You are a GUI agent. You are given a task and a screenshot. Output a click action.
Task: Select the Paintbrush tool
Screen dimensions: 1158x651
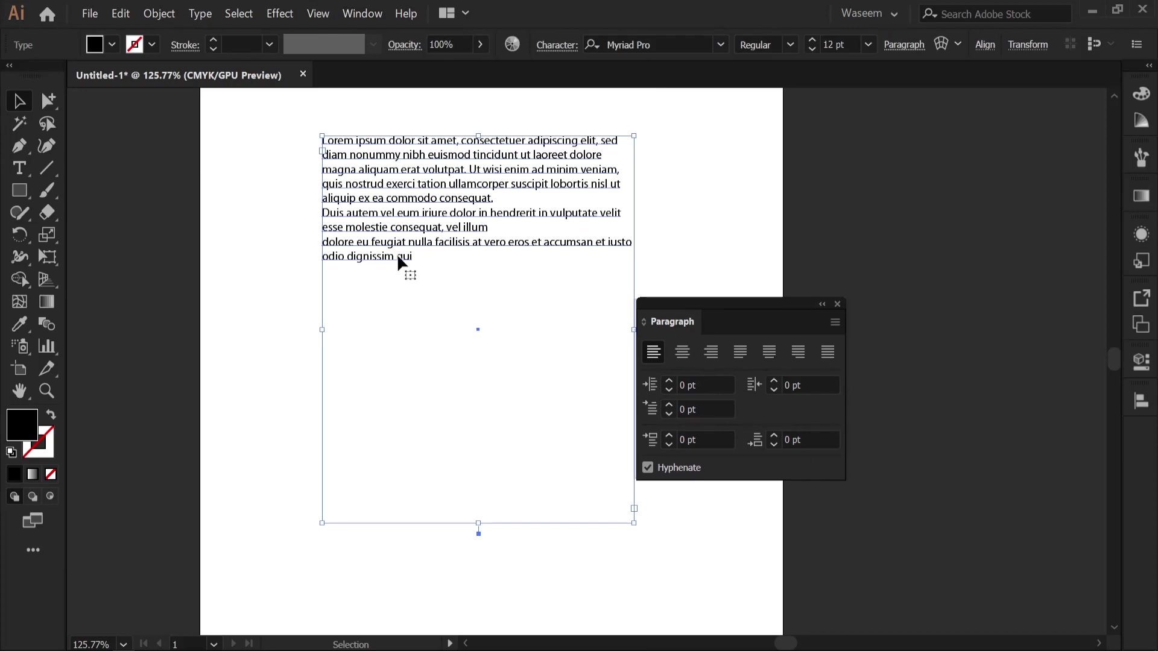[46, 190]
